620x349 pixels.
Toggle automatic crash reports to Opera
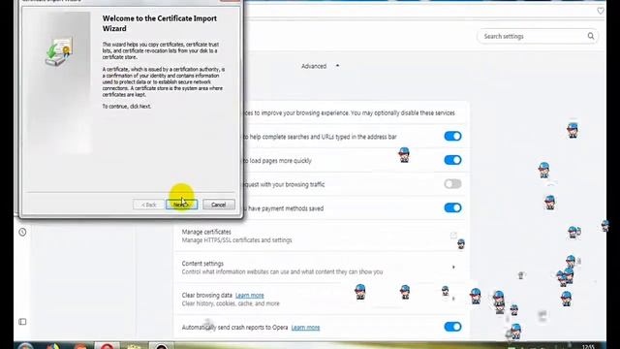point(452,327)
